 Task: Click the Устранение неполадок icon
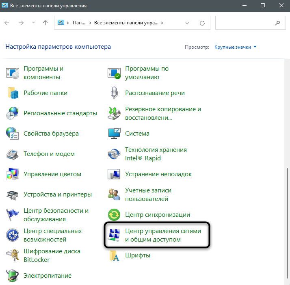[x=114, y=174]
